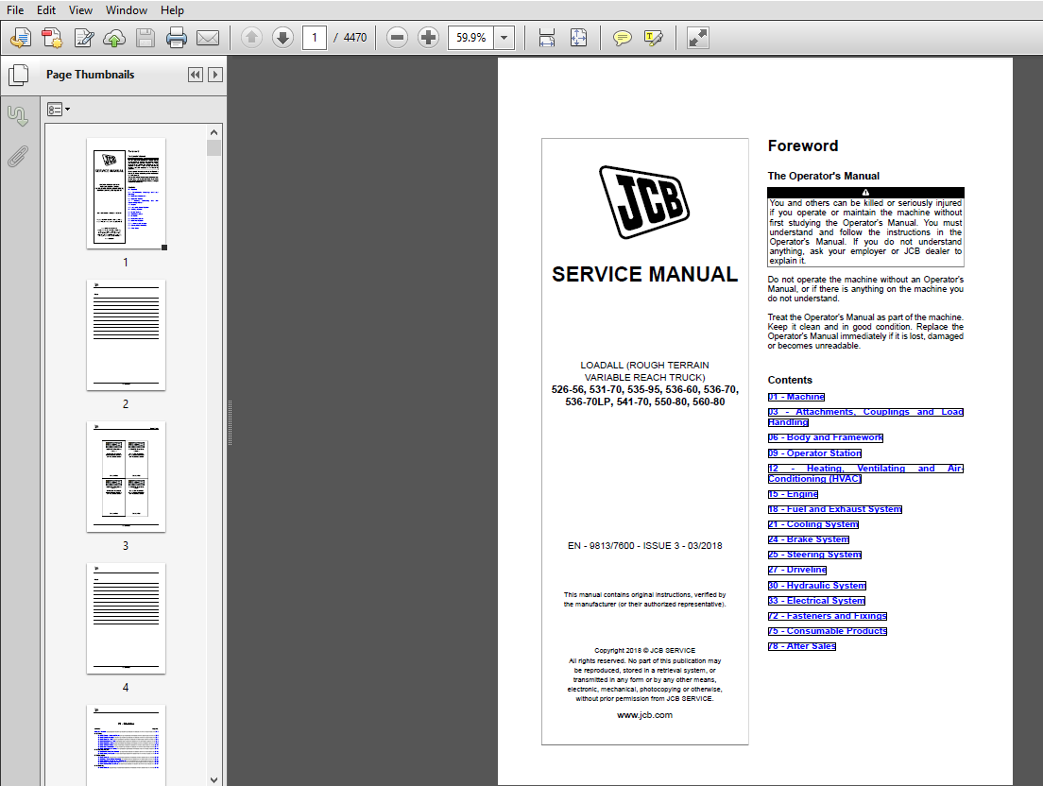The width and height of the screenshot is (1043, 786).
Task: Click the upload to cloud icon
Action: (114, 38)
